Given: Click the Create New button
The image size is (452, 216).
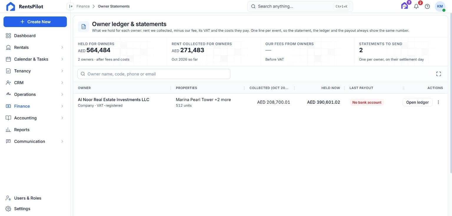Looking at the screenshot, I should point(35,22).
